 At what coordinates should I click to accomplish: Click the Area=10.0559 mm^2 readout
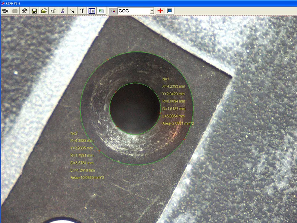click(x=87, y=178)
